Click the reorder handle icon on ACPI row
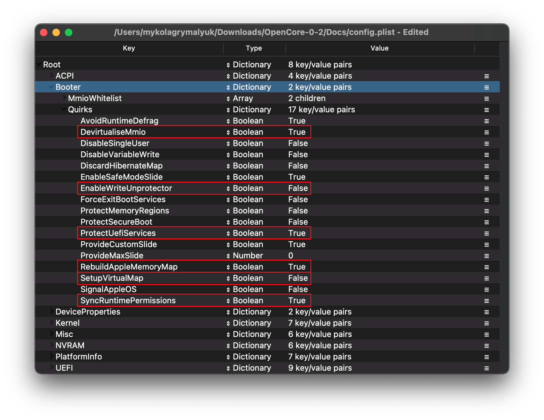The width and height of the screenshot is (544, 420). pos(486,76)
